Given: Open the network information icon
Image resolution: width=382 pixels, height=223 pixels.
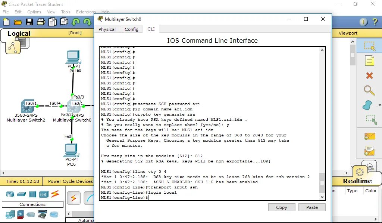Looking at the screenshot, I should point(363,22).
